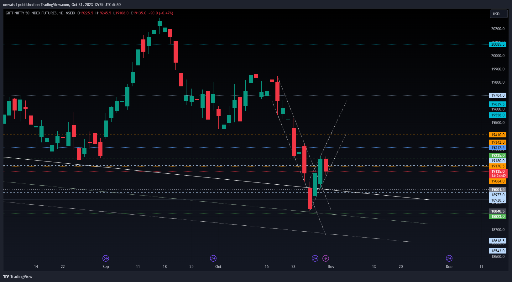Viewport: 512px width, 282px height.
Task: Select the 19170.5 orange price label
Action: coord(498,166)
